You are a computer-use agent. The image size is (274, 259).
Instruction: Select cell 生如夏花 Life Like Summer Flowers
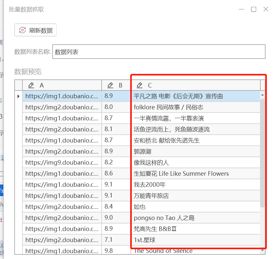[x=195, y=173]
